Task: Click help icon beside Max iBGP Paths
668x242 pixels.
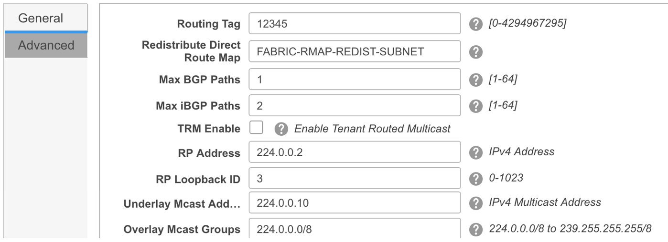Action: point(475,105)
